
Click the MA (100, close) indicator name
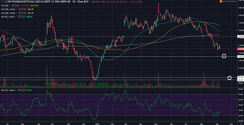tap(8, 9)
